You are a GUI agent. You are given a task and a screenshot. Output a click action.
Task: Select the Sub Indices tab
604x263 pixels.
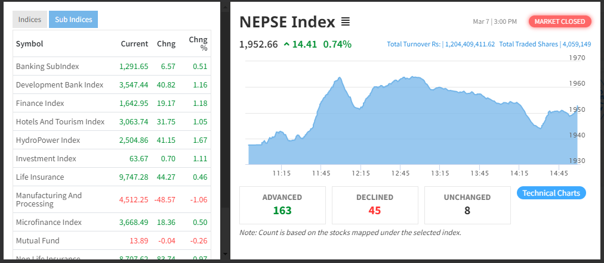tap(73, 20)
